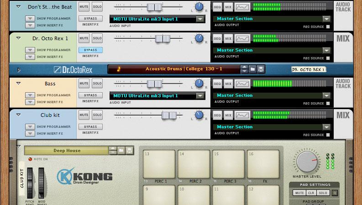Hit Kong drum pad 13
This screenshot has width=362, height=205.
tap(159, 164)
